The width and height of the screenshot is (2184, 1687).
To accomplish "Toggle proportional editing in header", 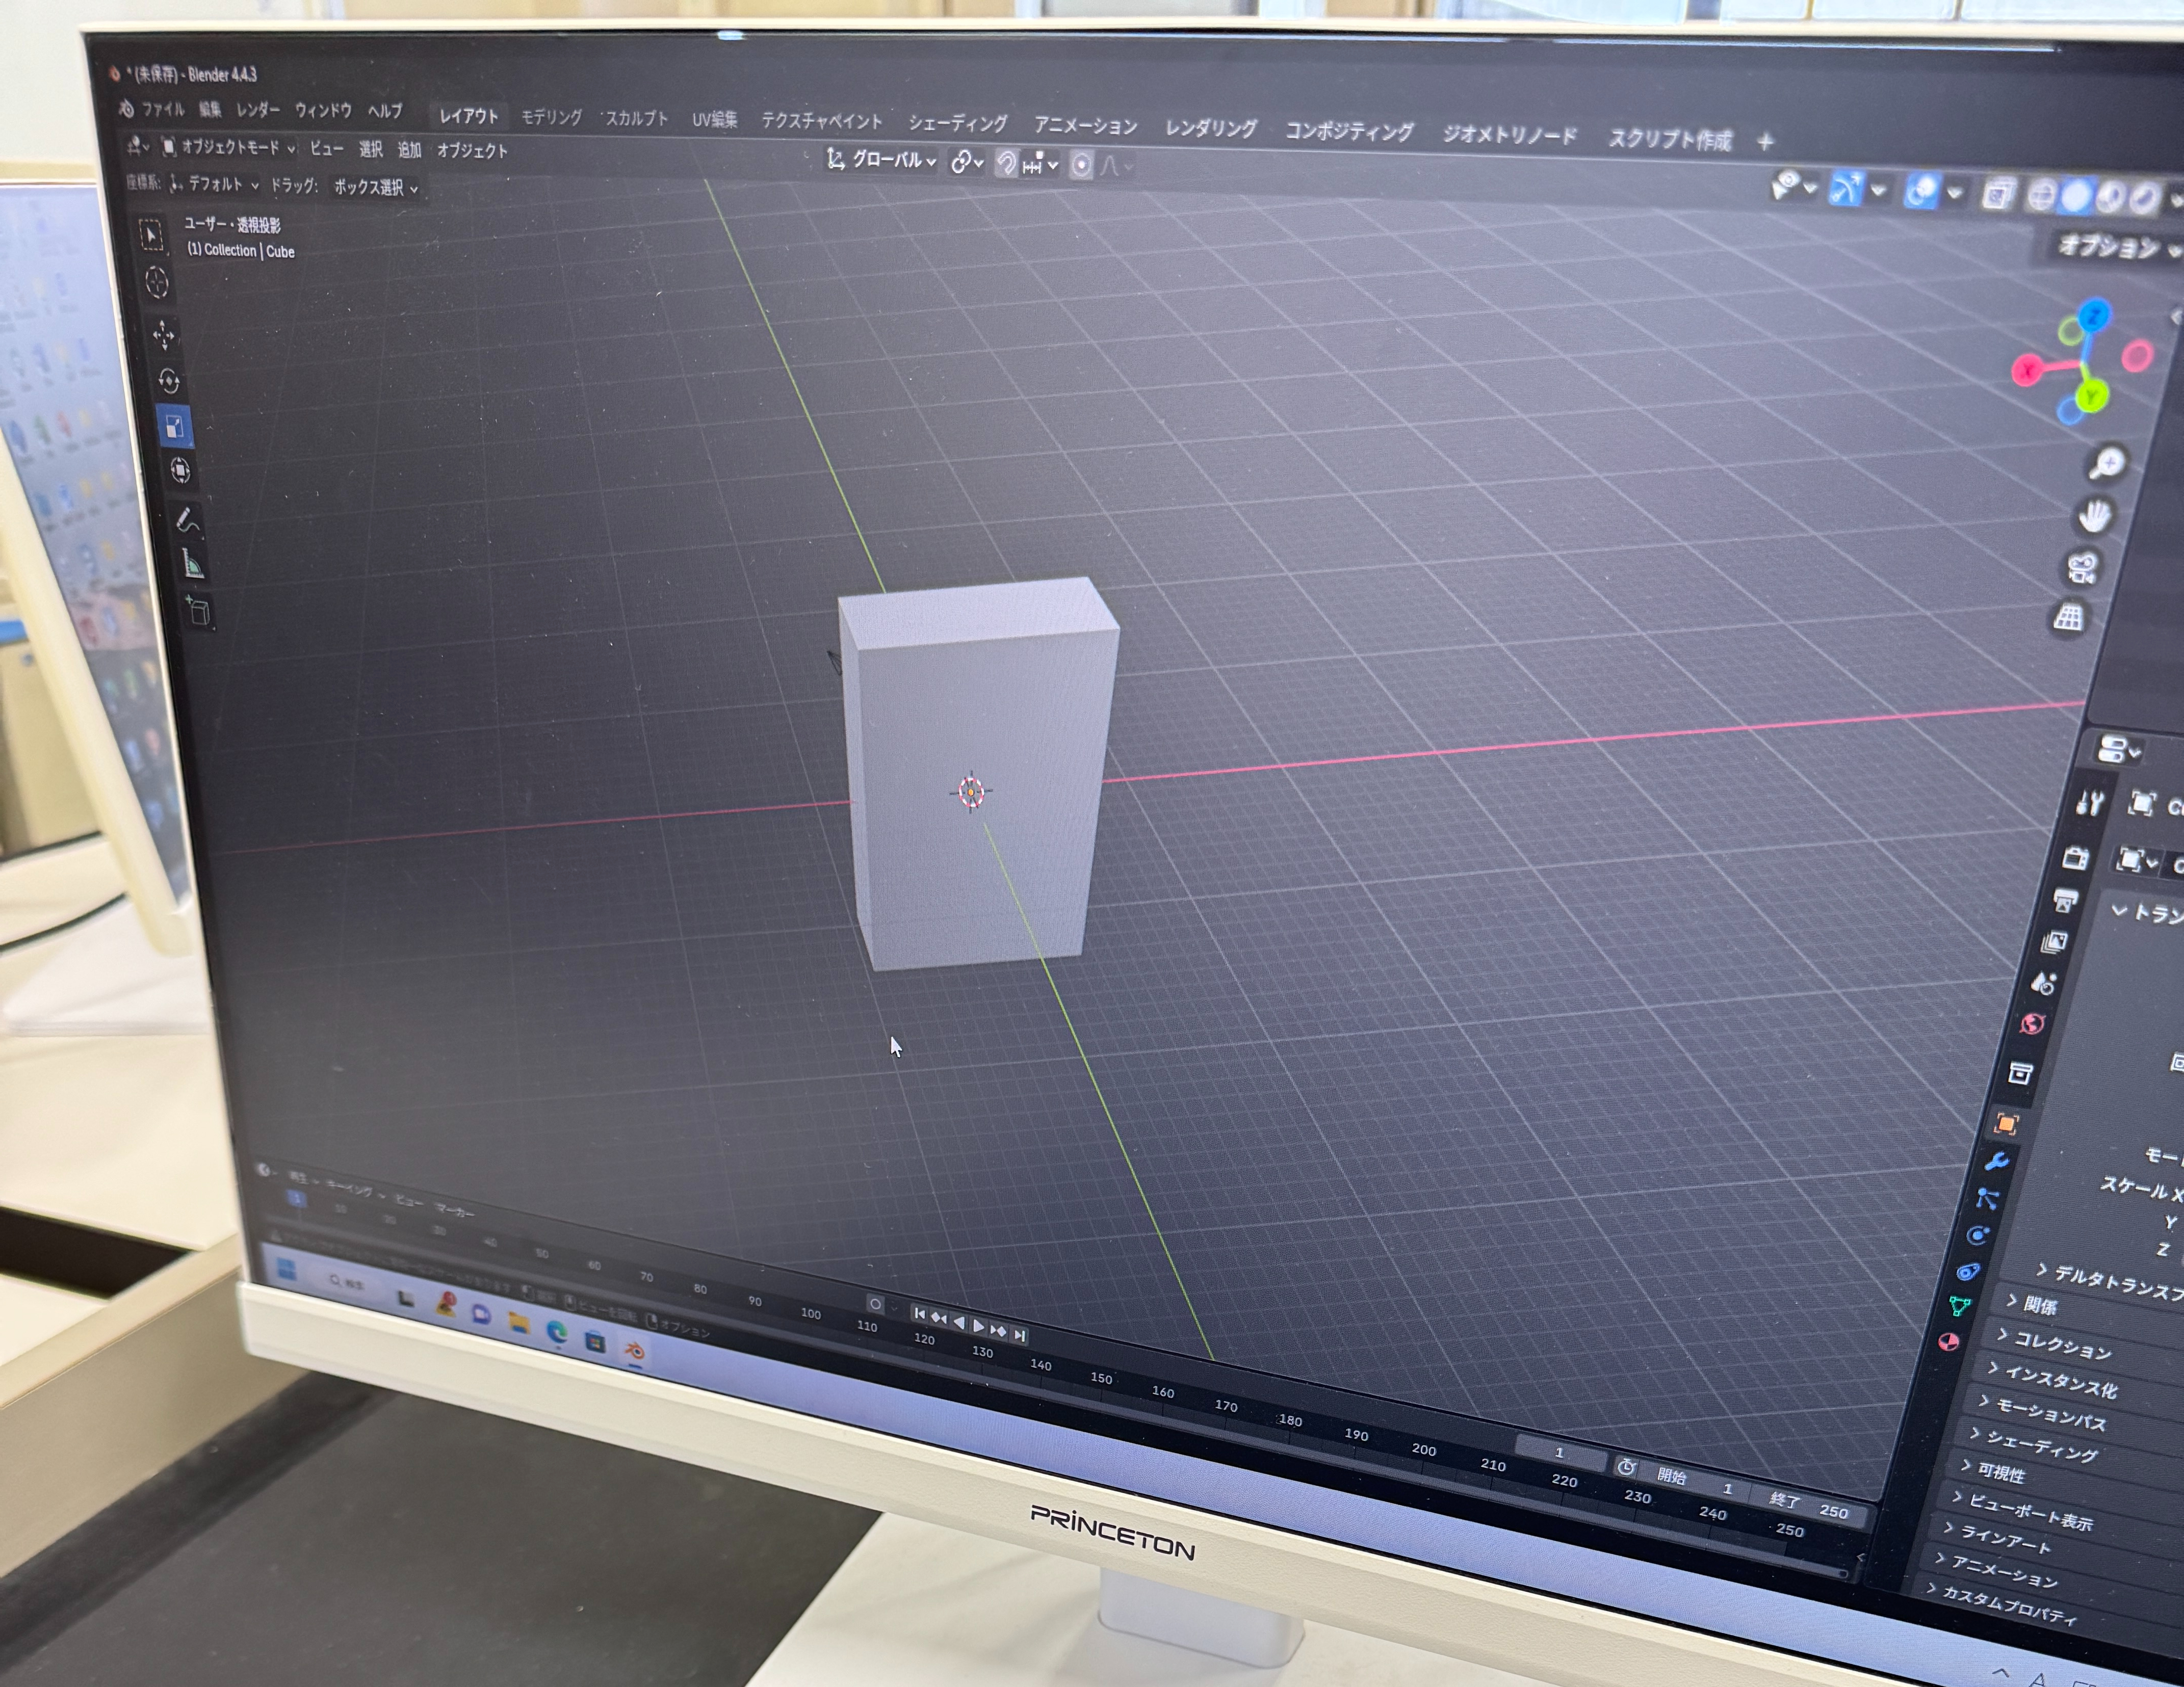I will 1081,165.
